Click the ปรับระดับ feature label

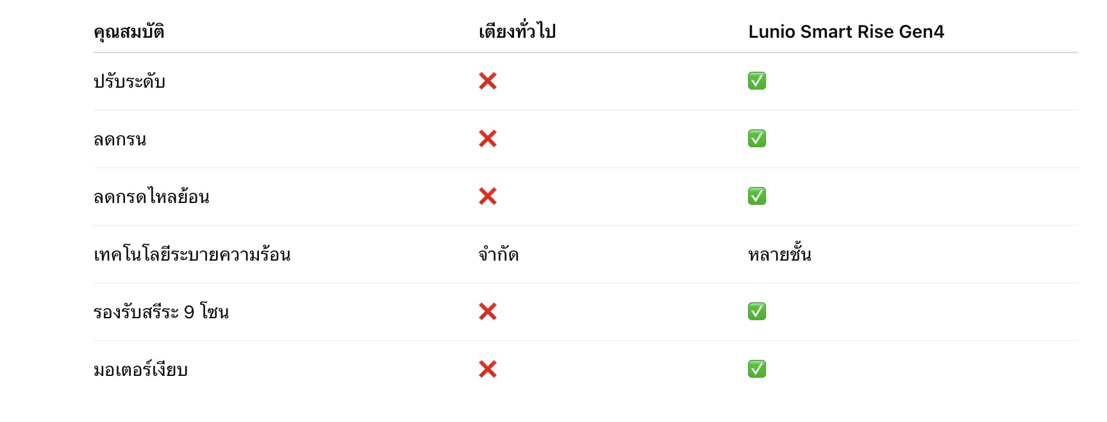(x=129, y=82)
